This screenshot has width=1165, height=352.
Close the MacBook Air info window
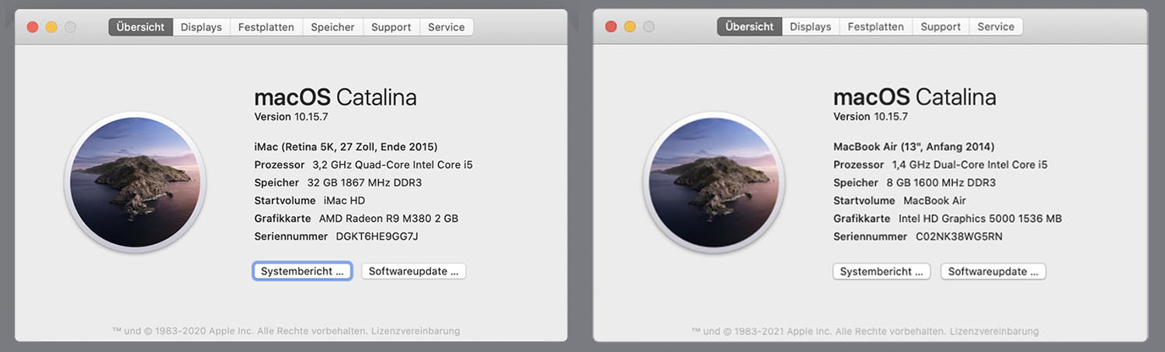click(x=611, y=26)
